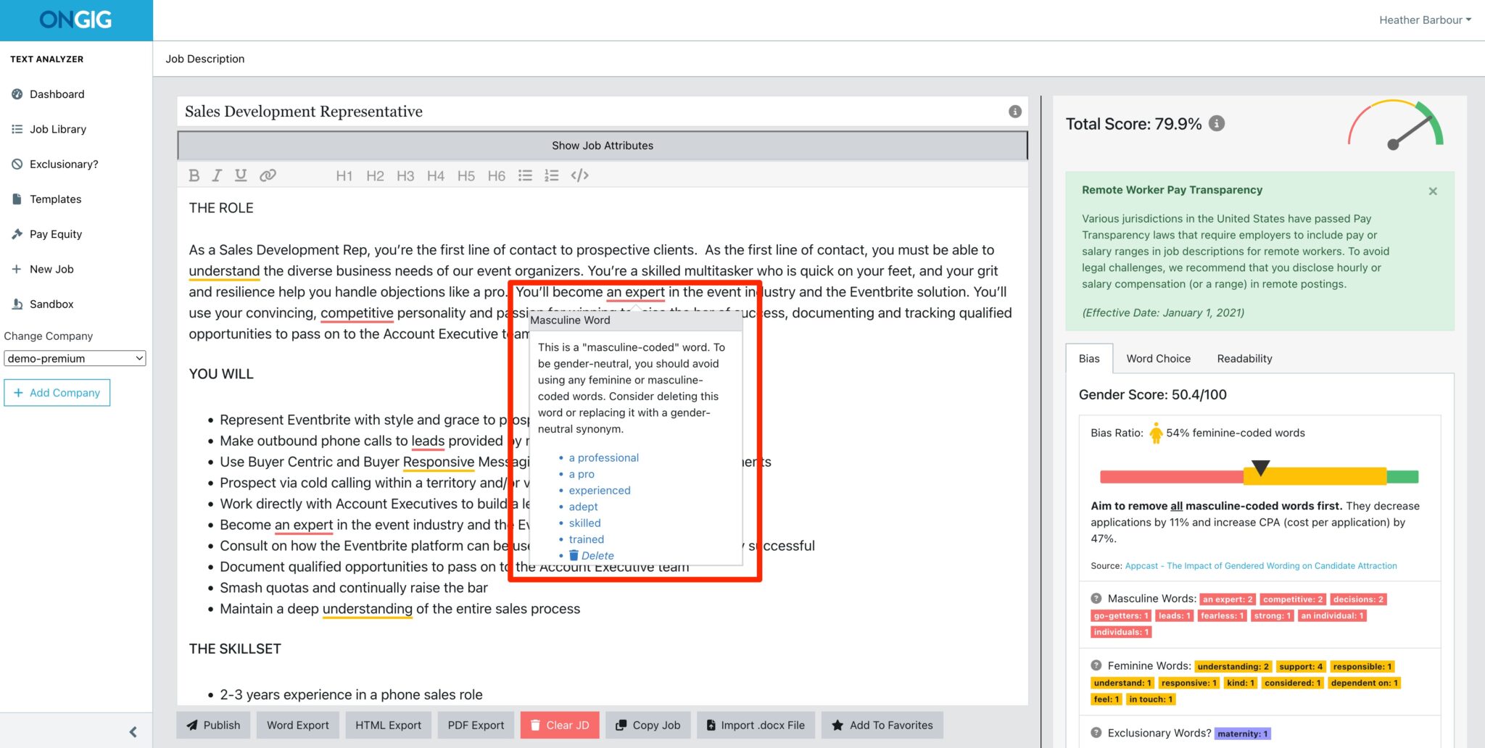Create a New Job

pos(51,268)
